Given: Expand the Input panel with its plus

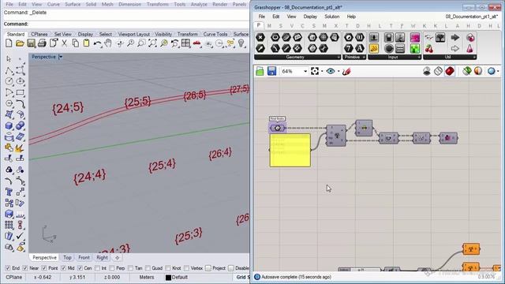Looking at the screenshot, I should tap(419, 57).
